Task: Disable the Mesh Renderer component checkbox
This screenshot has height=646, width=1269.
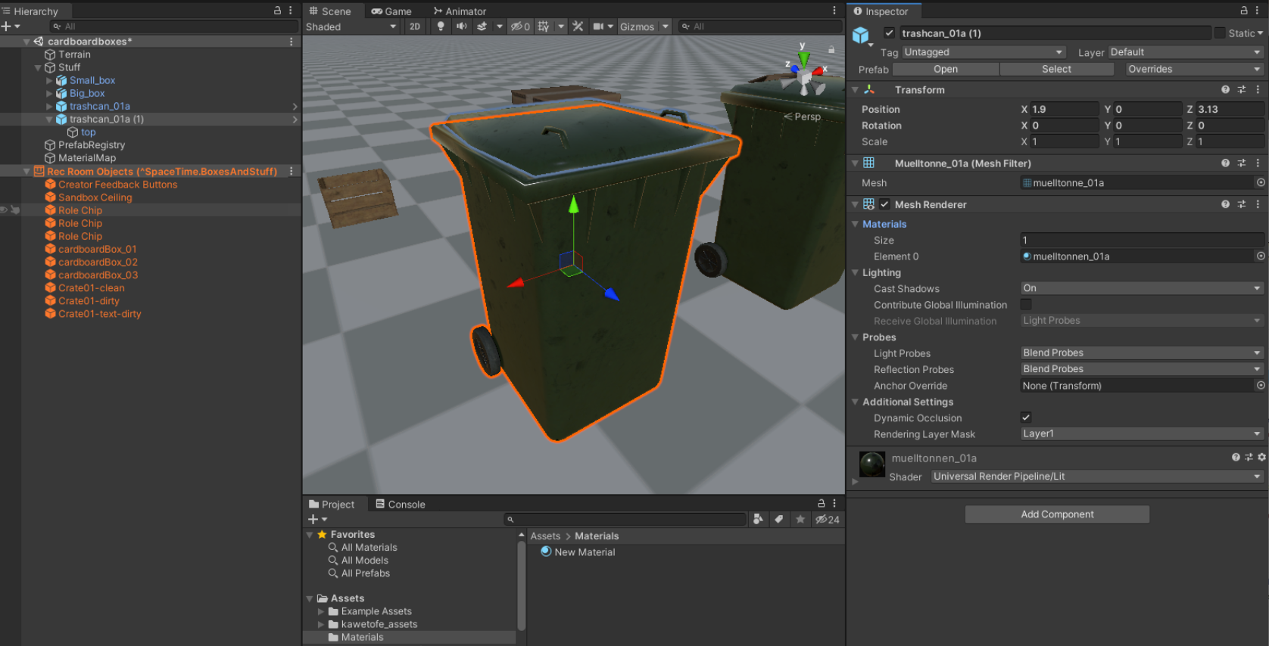Action: tap(884, 204)
